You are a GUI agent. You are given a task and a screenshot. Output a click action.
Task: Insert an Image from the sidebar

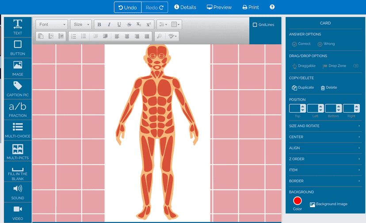pos(18,68)
